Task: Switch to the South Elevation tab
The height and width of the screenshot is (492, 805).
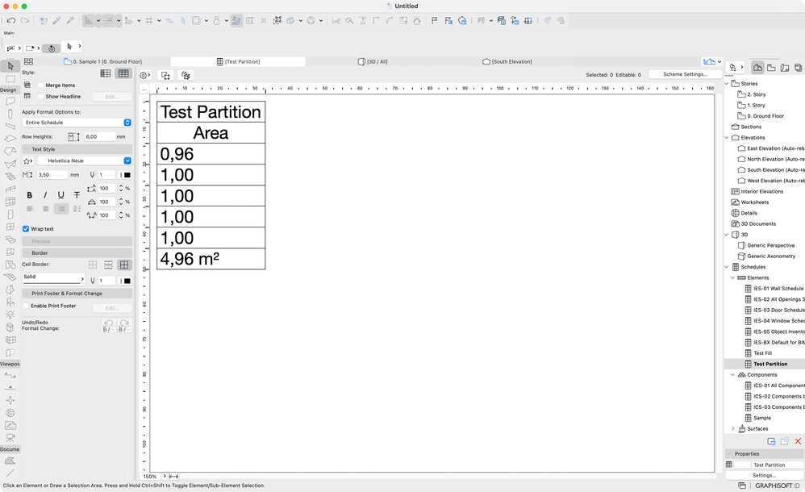Action: 507,61
